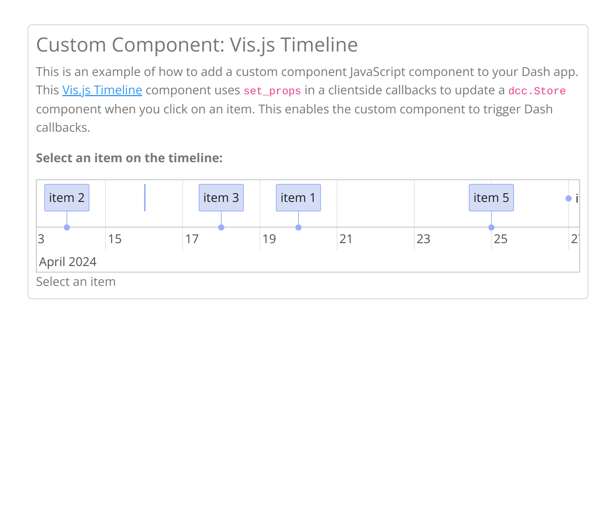Click the set_props code text
The image size is (616, 516).
(272, 91)
